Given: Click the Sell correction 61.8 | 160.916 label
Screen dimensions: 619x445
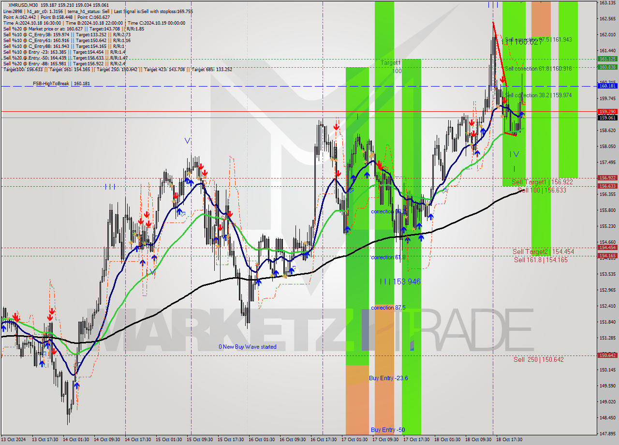Looking at the screenshot, I should (538, 69).
